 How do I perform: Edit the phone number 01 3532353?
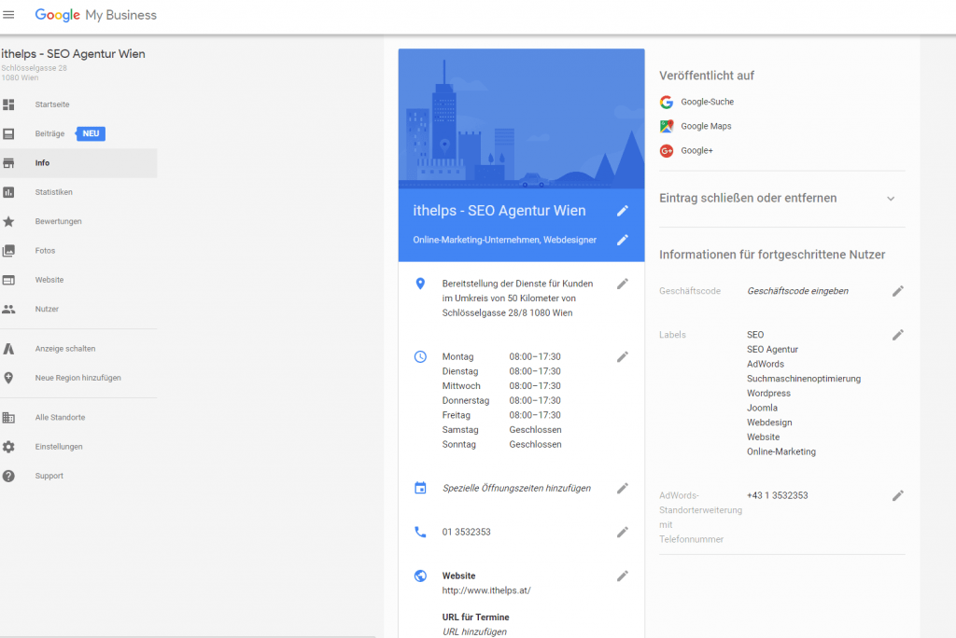tap(623, 532)
